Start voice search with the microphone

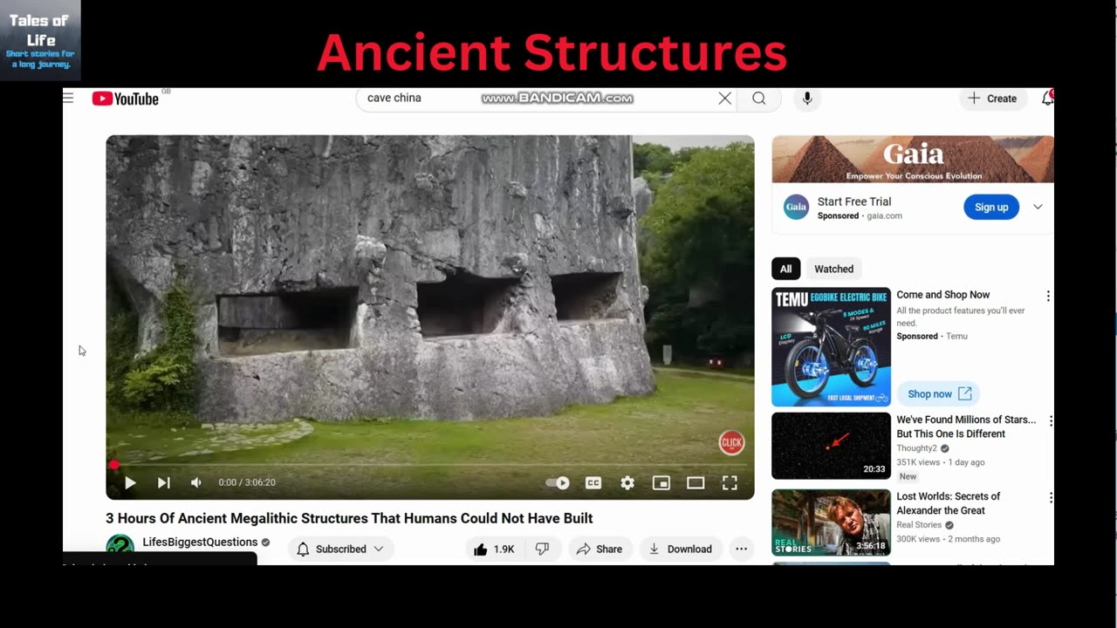[x=807, y=99]
